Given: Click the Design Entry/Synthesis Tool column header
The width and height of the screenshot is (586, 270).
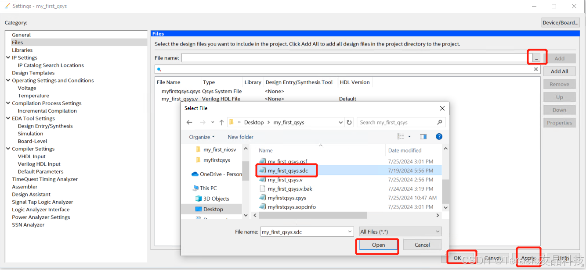Looking at the screenshot, I should point(299,82).
